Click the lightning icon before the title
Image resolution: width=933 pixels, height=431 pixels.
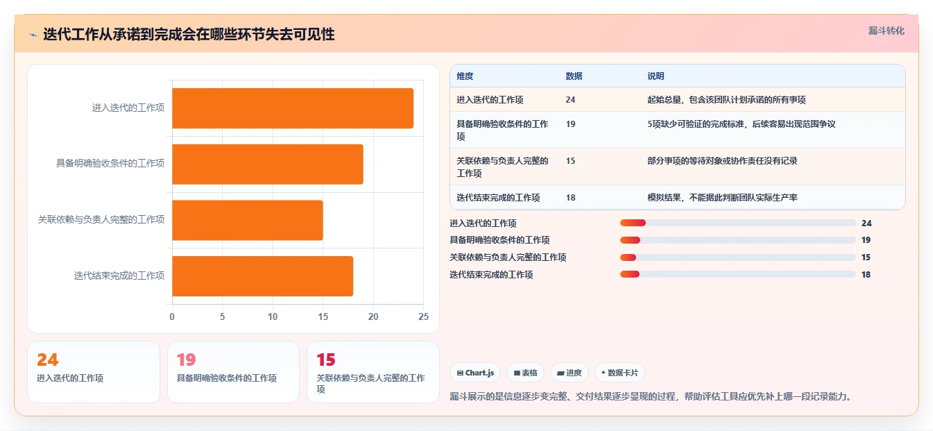click(x=33, y=35)
